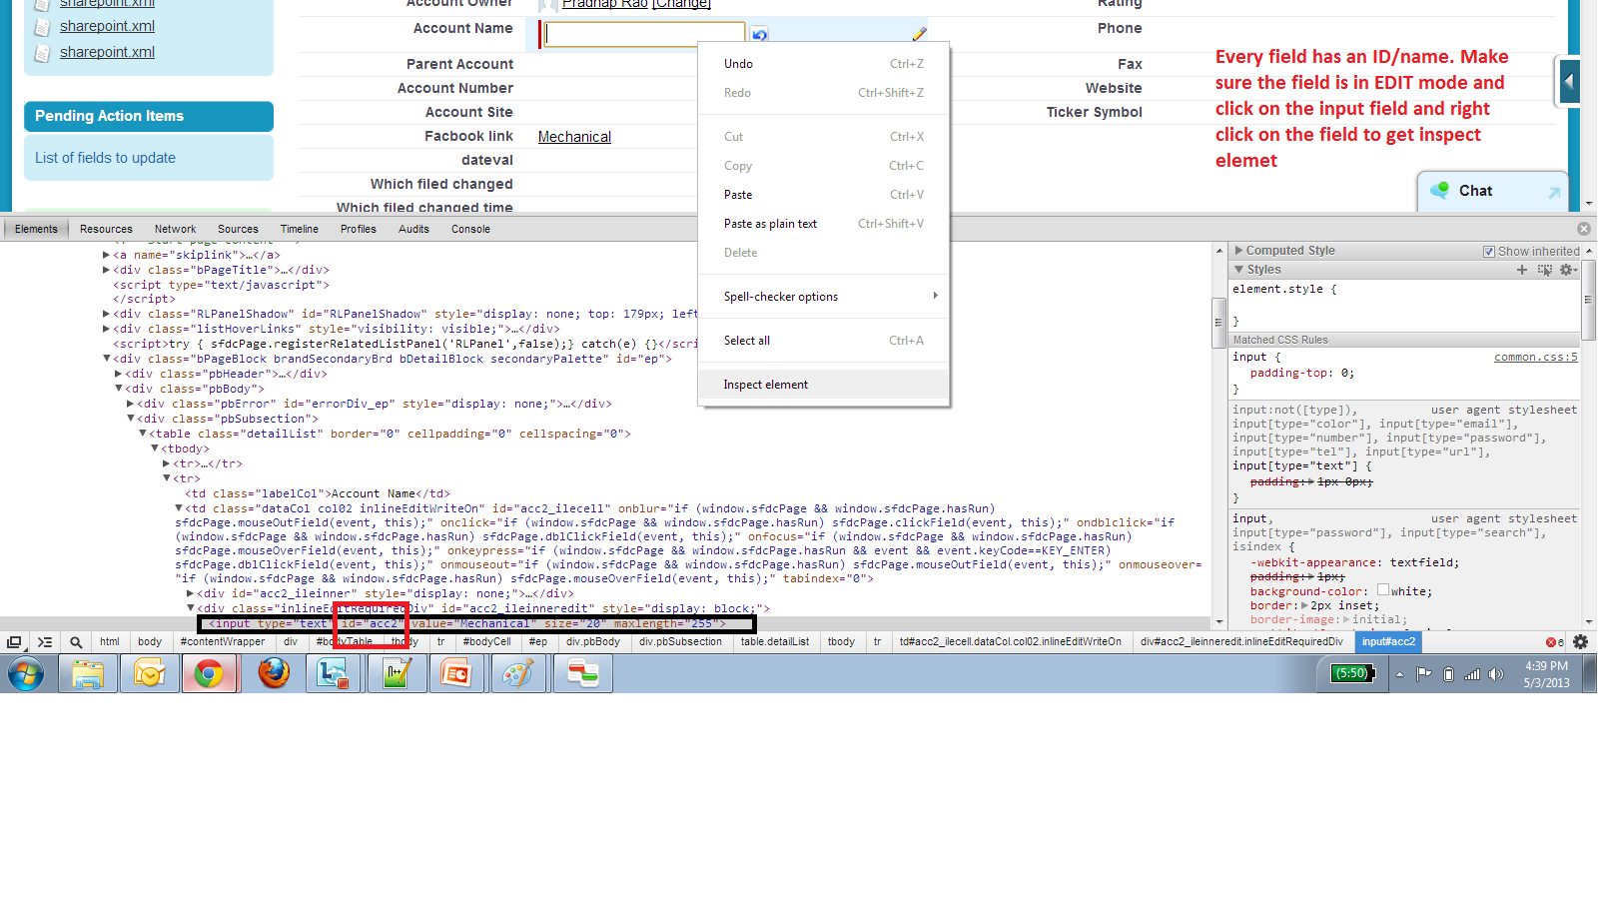The image size is (1598, 899).
Task: Expand the acc2_ileinner div node
Action: click(191, 593)
